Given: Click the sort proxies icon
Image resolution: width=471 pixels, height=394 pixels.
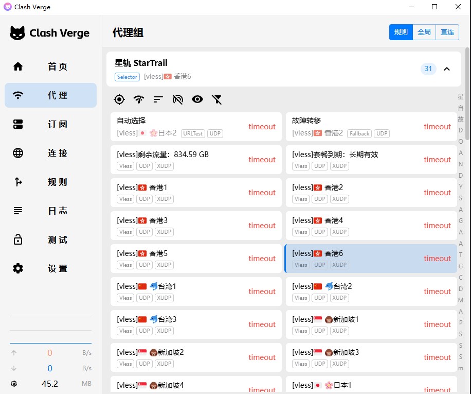Looking at the screenshot, I should pyautogui.click(x=158, y=99).
